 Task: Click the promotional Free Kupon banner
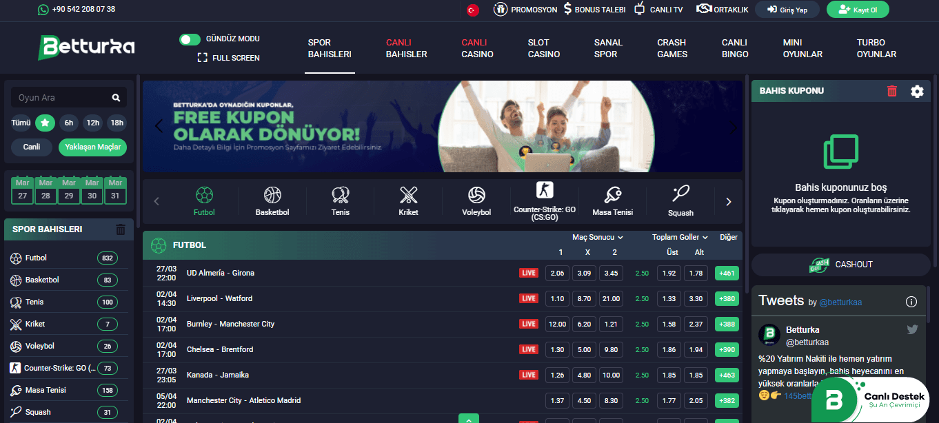click(443, 126)
